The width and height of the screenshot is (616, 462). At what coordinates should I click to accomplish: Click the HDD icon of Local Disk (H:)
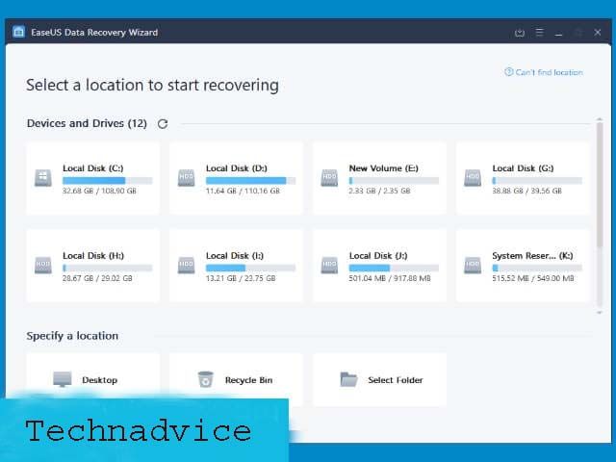(42, 266)
